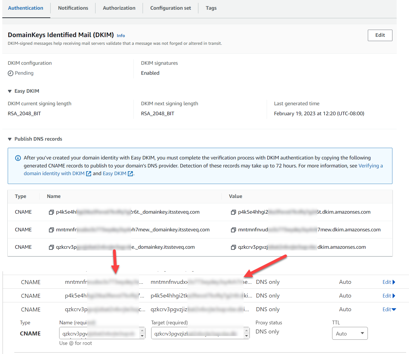Click the Target (required) input field
Image resolution: width=409 pixels, height=354 pixels.
197,333
